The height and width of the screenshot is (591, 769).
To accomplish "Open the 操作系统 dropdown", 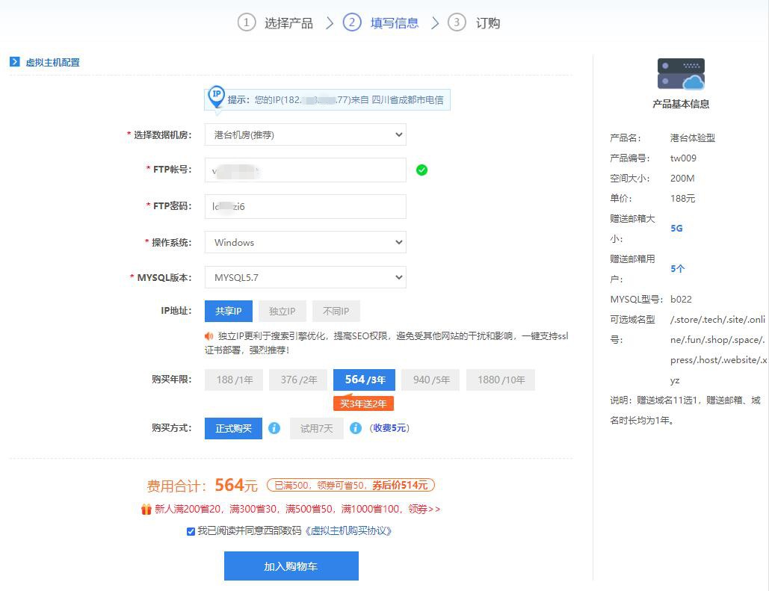I will click(305, 242).
